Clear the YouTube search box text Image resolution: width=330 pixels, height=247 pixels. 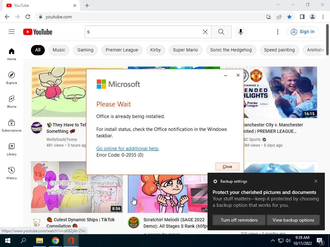[x=205, y=32]
